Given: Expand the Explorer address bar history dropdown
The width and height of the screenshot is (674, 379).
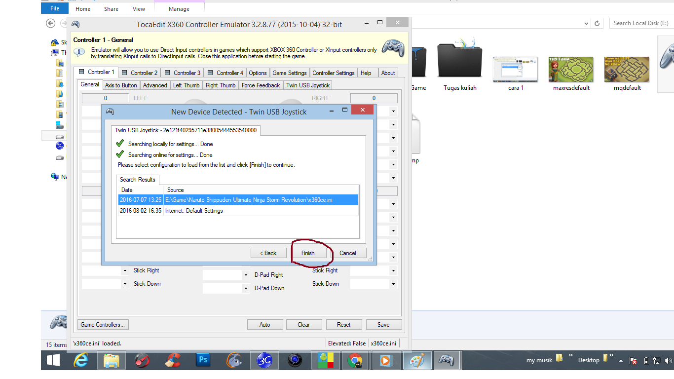Looking at the screenshot, I should (586, 23).
